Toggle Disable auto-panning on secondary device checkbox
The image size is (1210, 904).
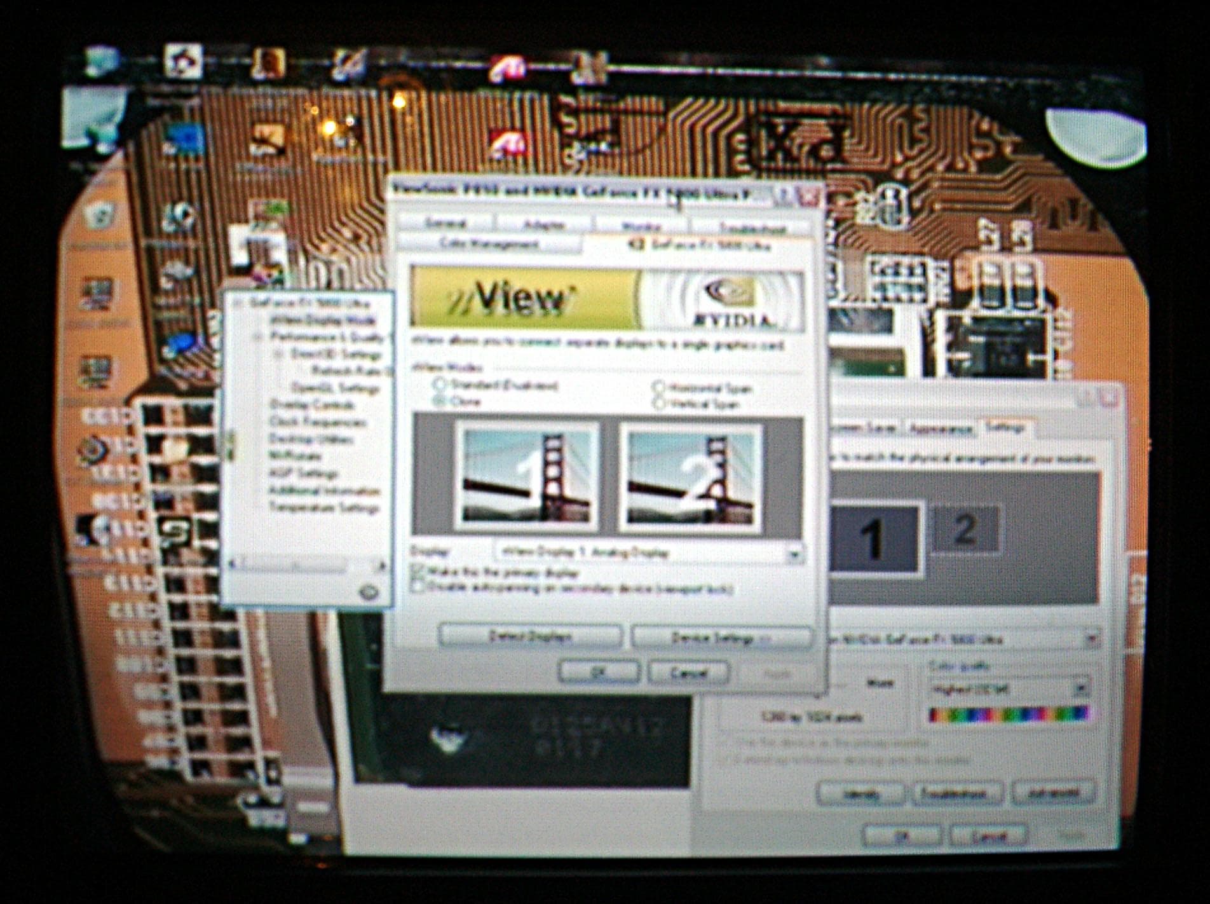pyautogui.click(x=418, y=587)
